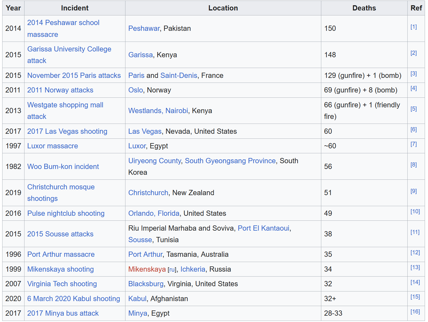This screenshot has height=322, width=428.
Task: Click the Uiryeong County link
Action: (155, 161)
